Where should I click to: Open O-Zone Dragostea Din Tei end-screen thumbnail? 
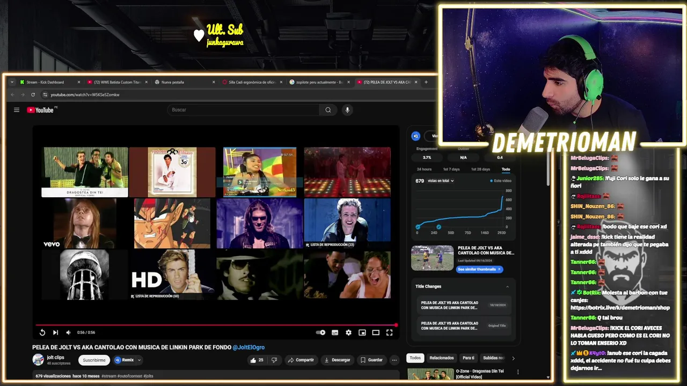(x=85, y=172)
